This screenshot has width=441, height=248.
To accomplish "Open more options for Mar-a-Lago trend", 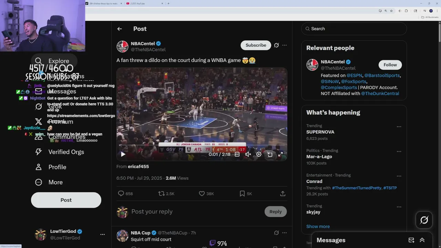I will pyautogui.click(x=399, y=152).
